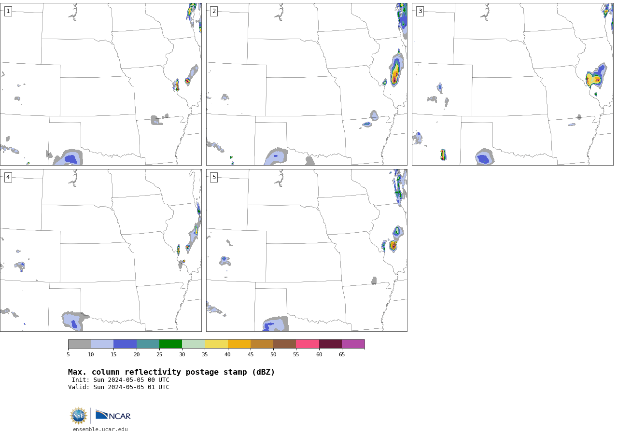Select the yellow 35-40 dBZ swatch
The image size is (618, 435).
click(x=216, y=344)
